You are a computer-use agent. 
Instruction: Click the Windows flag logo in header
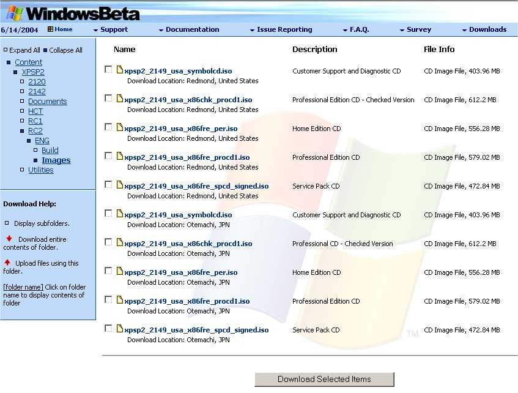(14, 13)
